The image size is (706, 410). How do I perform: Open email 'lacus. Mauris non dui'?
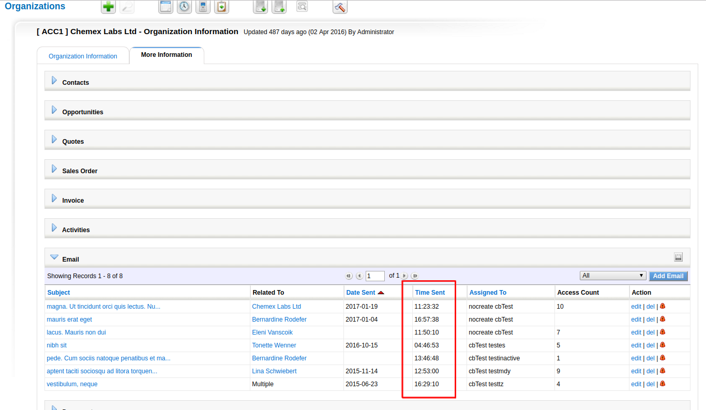tap(76, 332)
